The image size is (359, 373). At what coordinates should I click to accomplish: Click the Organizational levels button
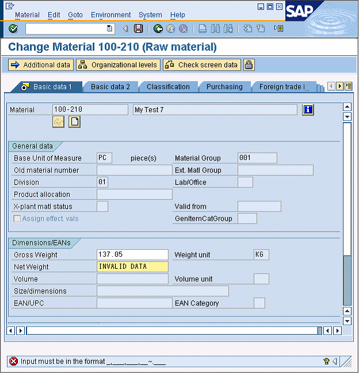click(x=118, y=65)
